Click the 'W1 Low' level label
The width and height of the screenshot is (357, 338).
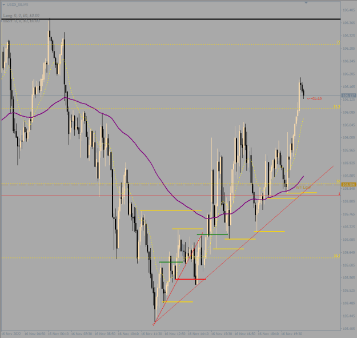coord(303,187)
